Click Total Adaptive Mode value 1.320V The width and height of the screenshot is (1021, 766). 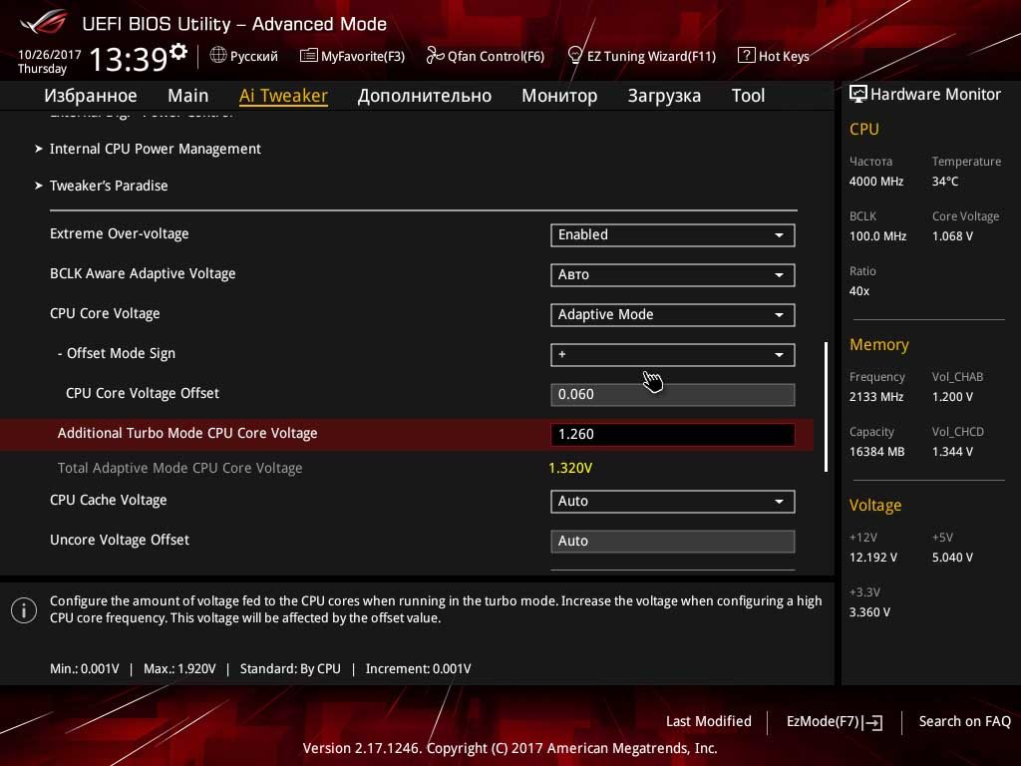click(x=570, y=468)
